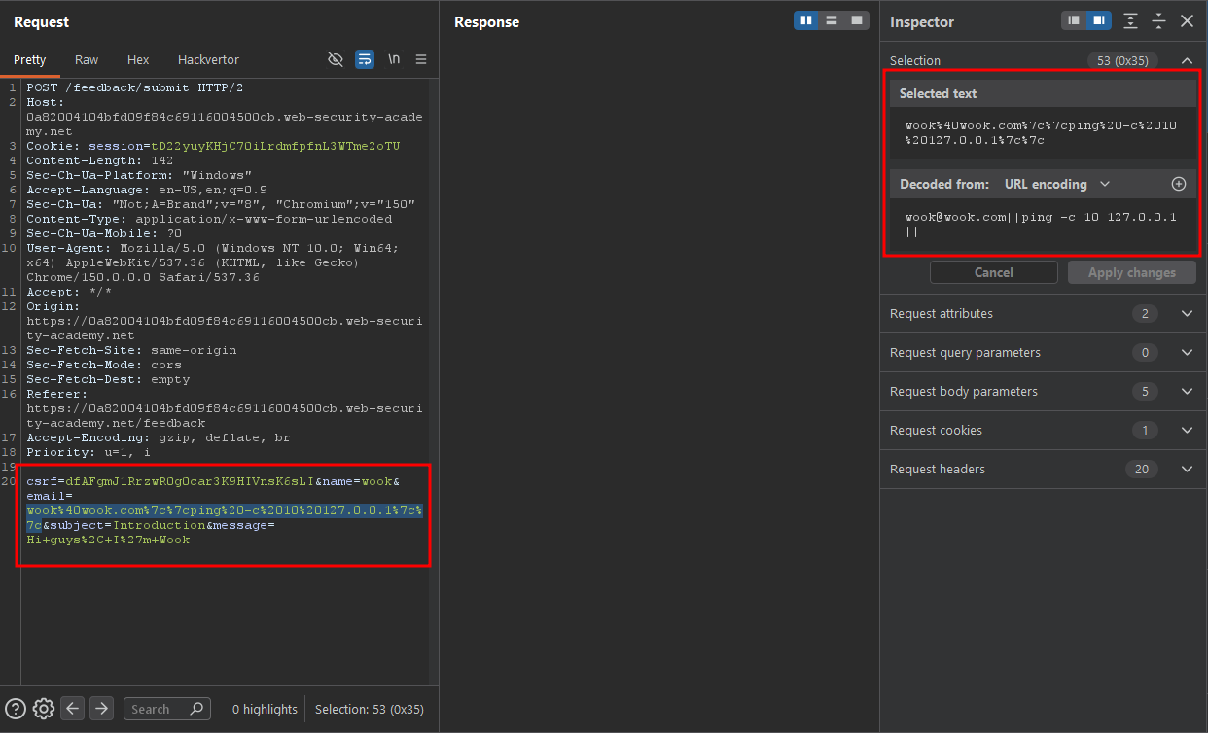1208x733 pixels.
Task: Collapse the Selection section
Action: tap(1187, 60)
